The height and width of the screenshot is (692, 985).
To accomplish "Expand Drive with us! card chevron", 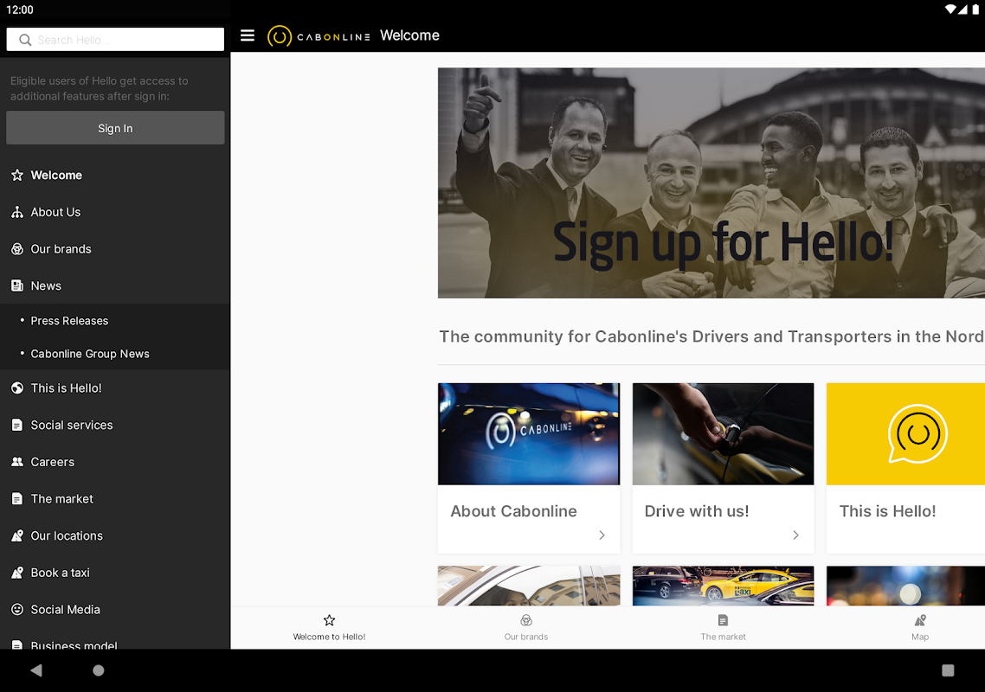I will click(x=796, y=535).
